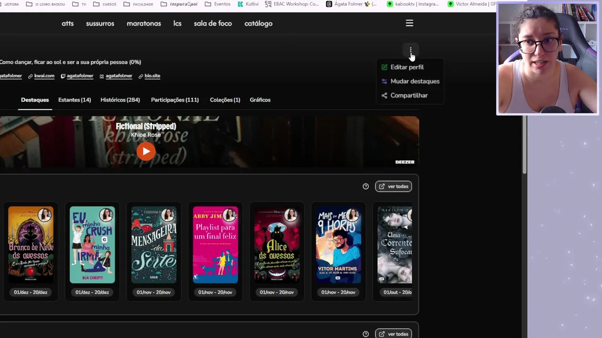Open the Twitch agatafolmer link
Screen dimensions: 602x338
pos(80,76)
